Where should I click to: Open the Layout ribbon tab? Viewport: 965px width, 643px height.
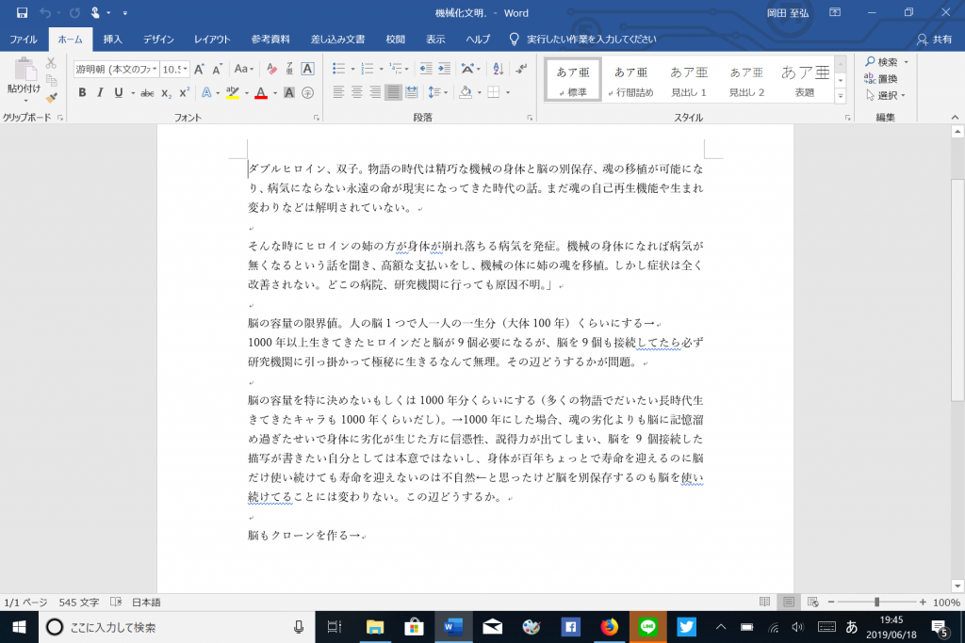pos(212,40)
